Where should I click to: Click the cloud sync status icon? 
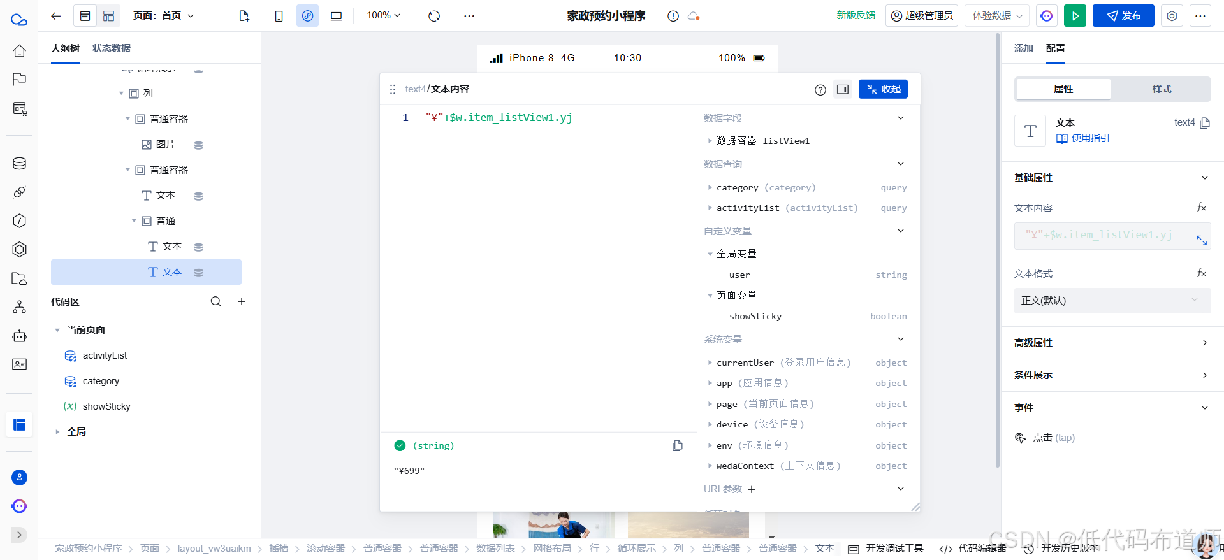pos(694,16)
